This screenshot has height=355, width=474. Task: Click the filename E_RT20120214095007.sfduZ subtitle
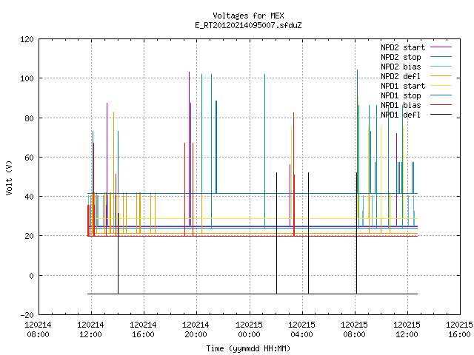tap(248, 25)
